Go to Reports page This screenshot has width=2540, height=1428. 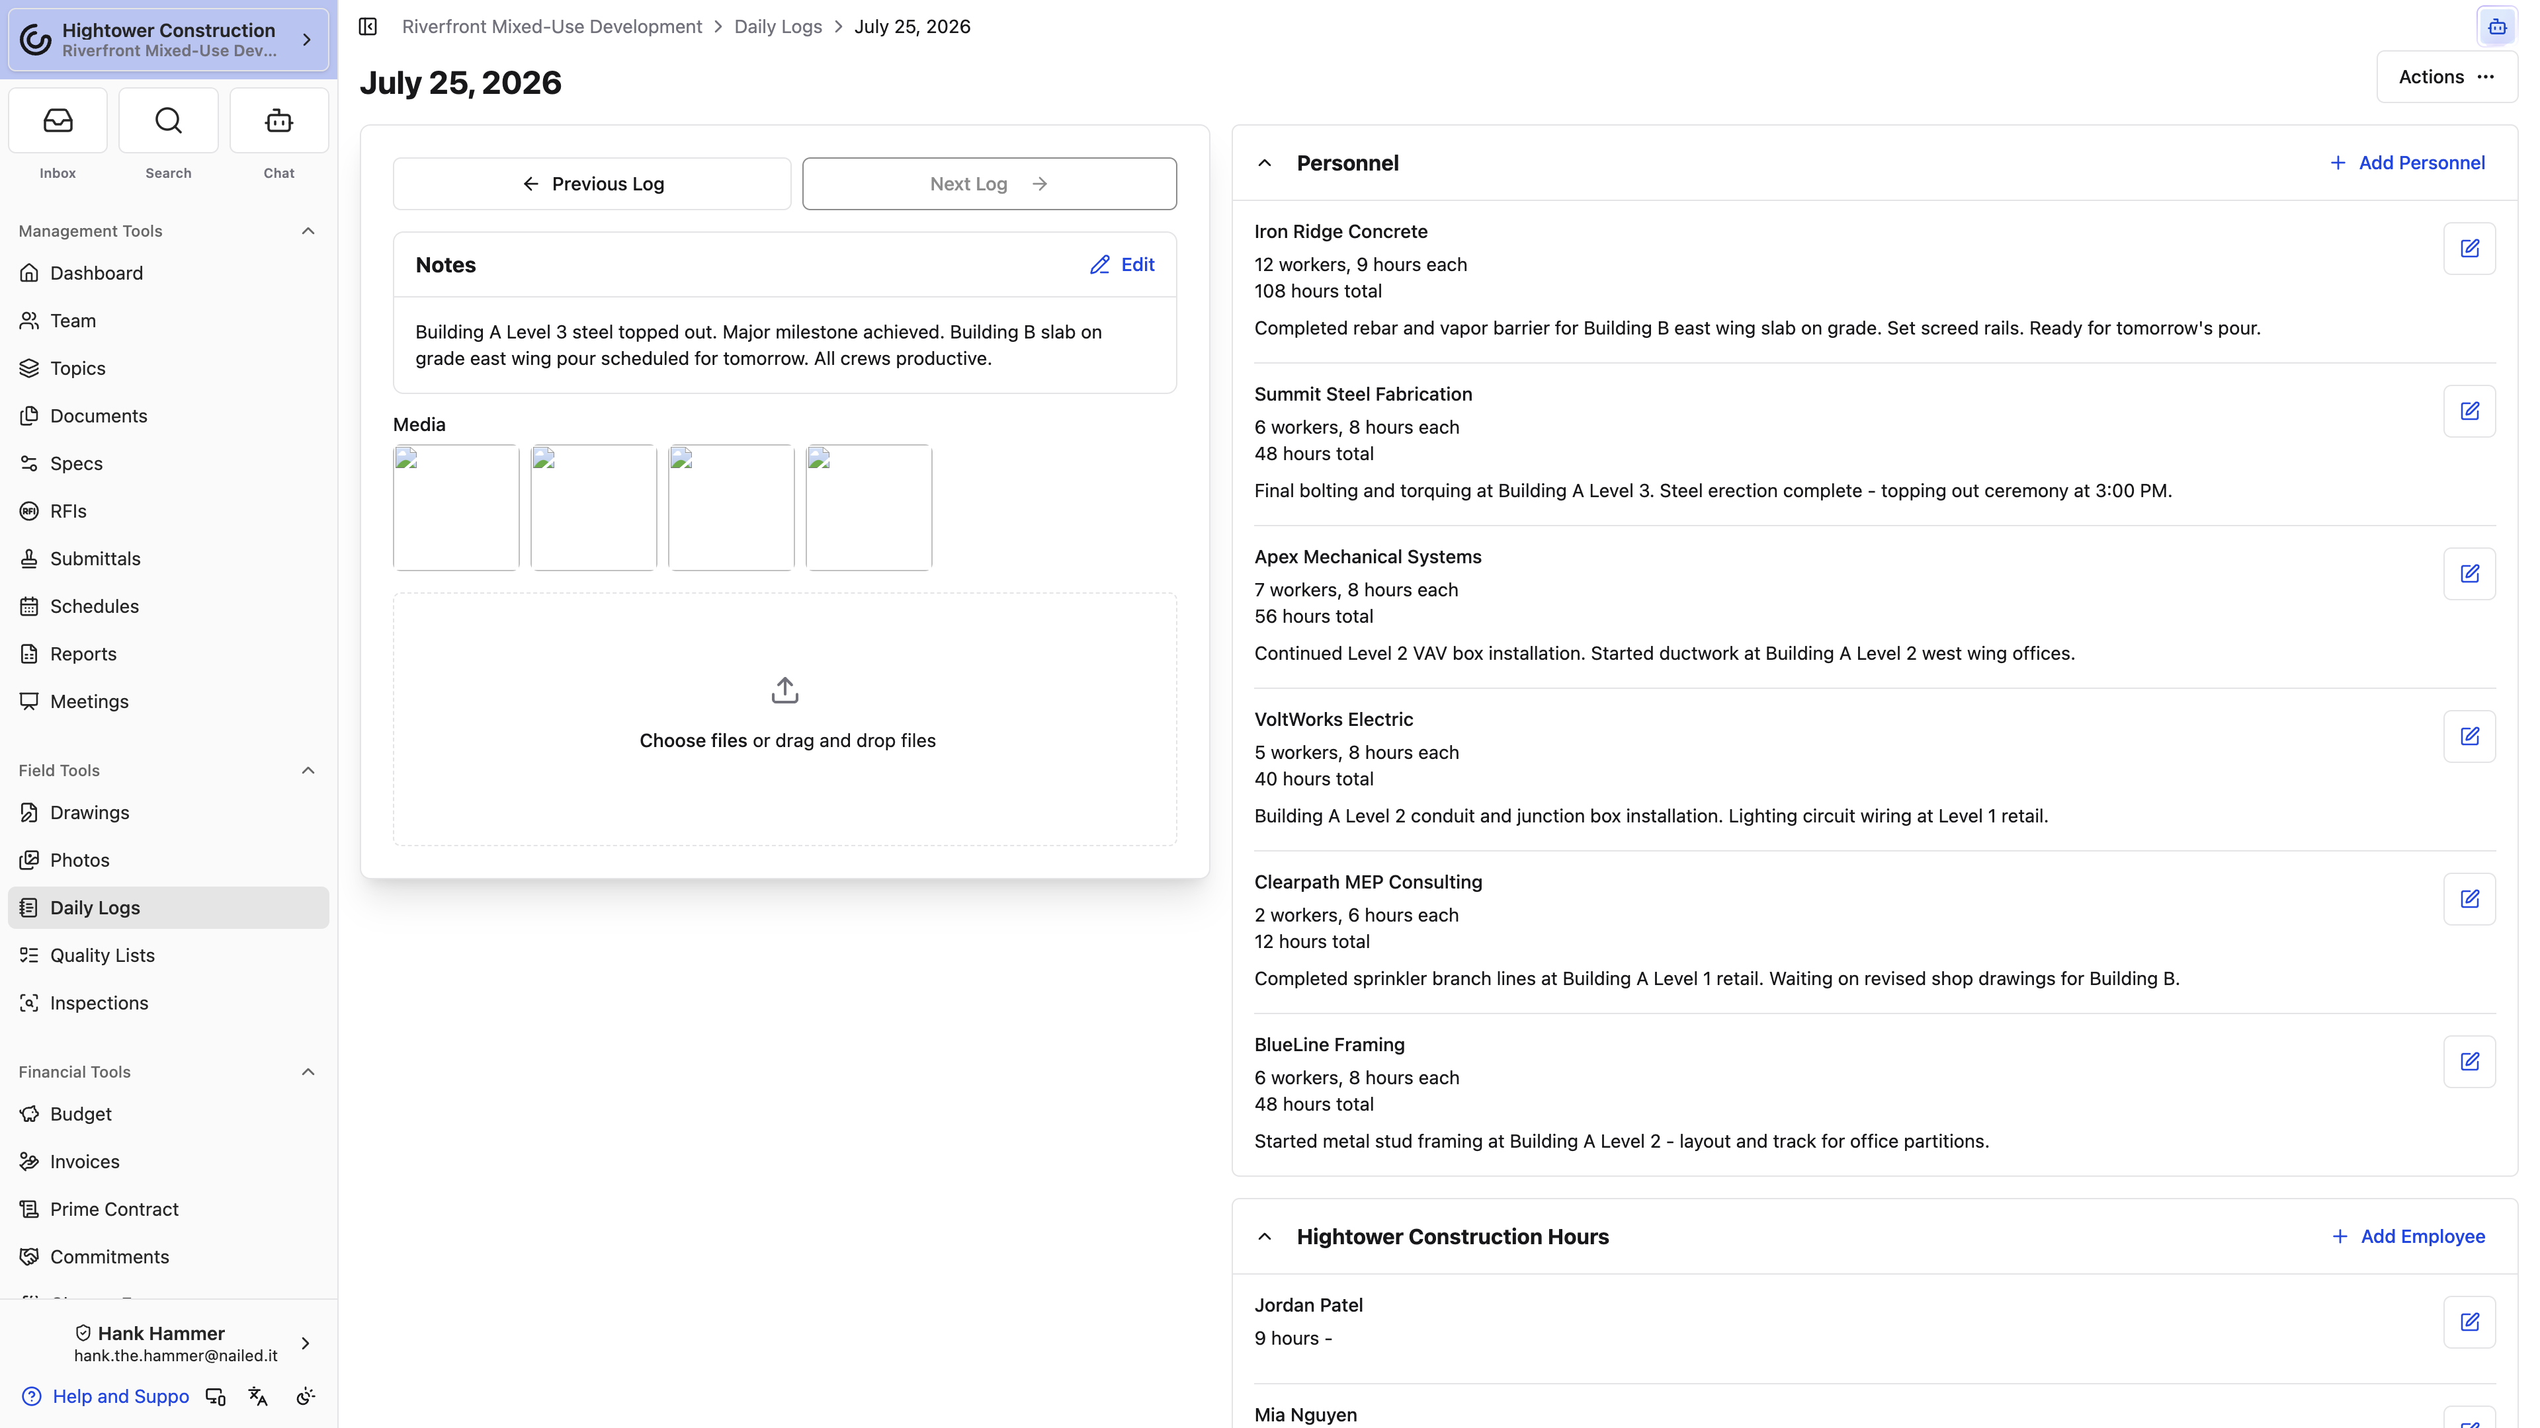[x=169, y=654]
